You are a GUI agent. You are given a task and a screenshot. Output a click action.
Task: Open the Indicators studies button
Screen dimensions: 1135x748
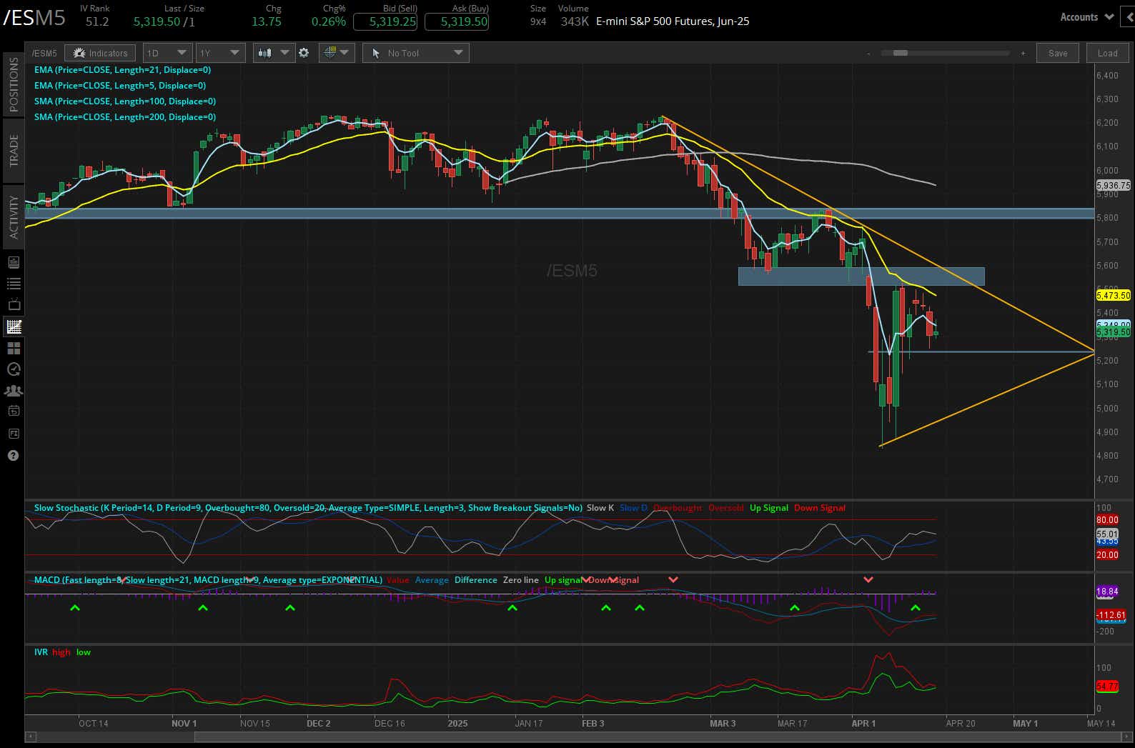[100, 53]
